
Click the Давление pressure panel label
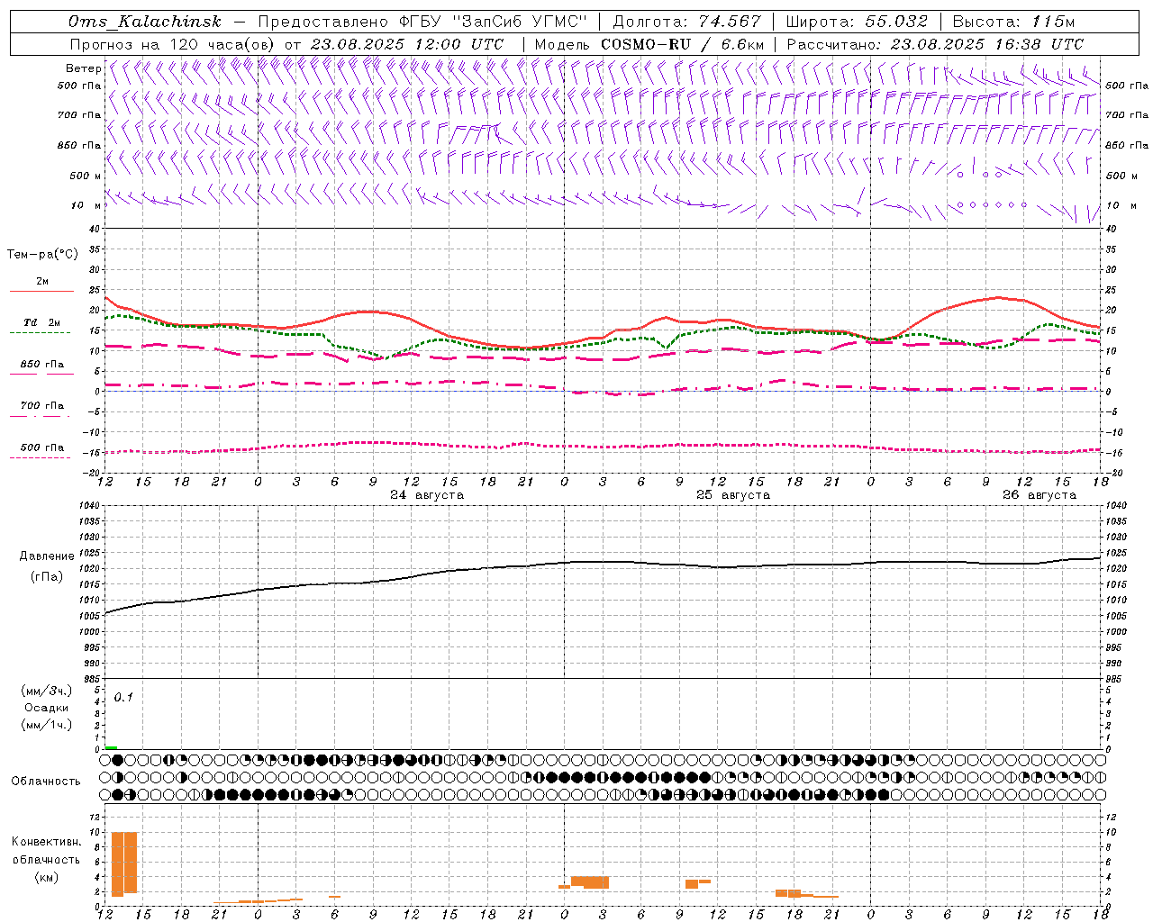point(47,556)
